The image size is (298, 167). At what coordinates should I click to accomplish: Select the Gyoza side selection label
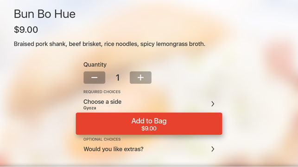click(x=90, y=108)
